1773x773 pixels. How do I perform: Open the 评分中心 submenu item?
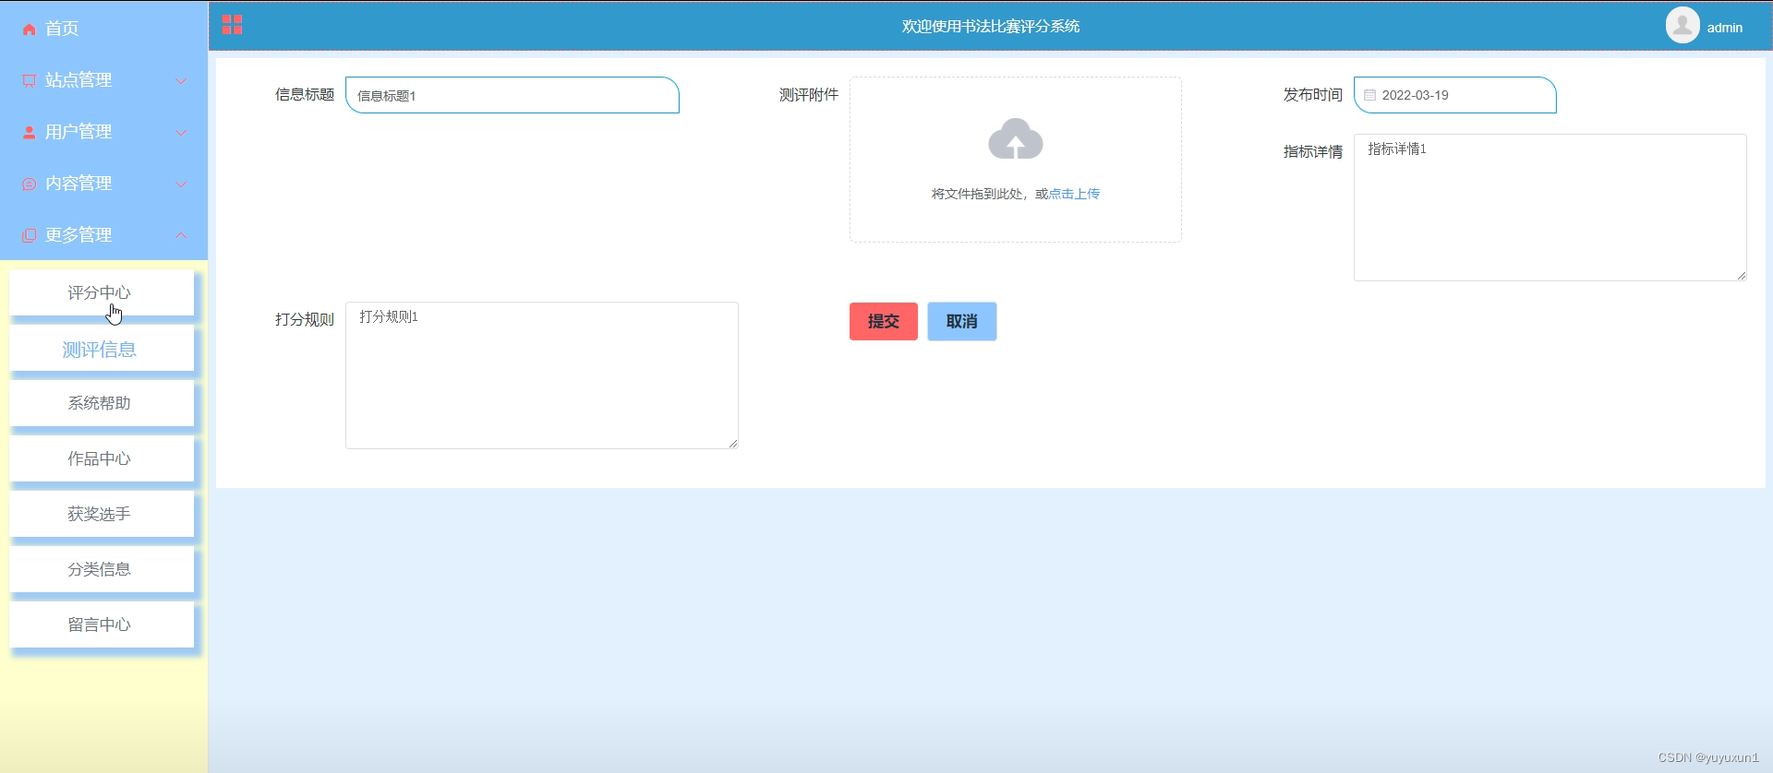coord(102,292)
